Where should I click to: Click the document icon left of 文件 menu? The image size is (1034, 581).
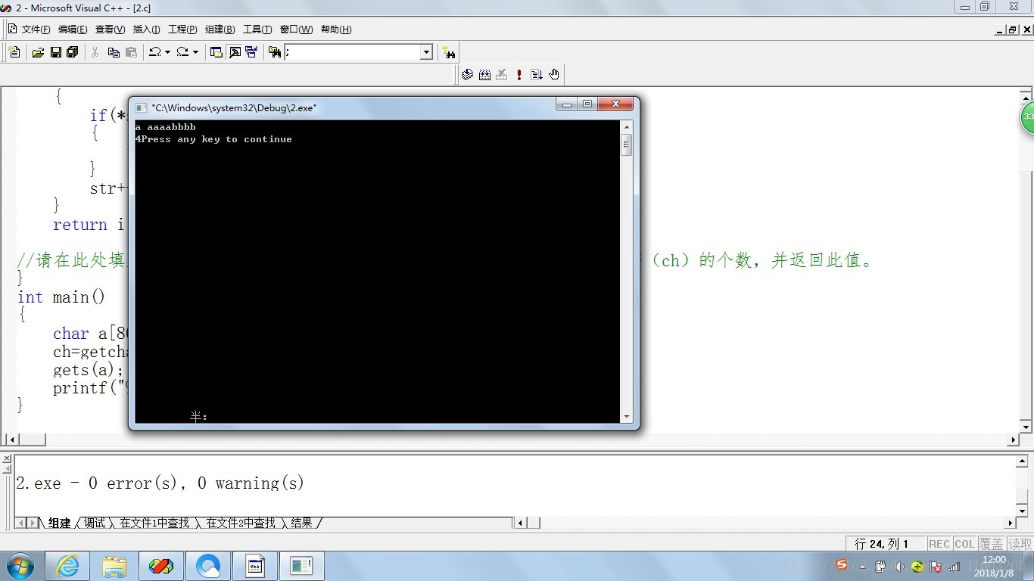(x=12, y=29)
